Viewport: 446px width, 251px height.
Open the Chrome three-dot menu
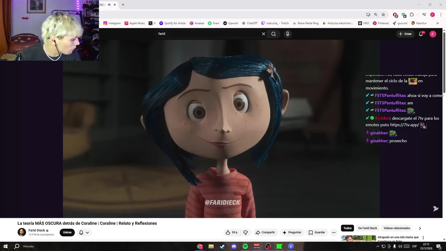point(440,15)
